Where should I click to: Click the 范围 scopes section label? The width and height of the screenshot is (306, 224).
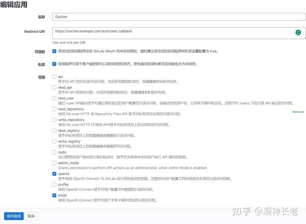[x=41, y=78]
